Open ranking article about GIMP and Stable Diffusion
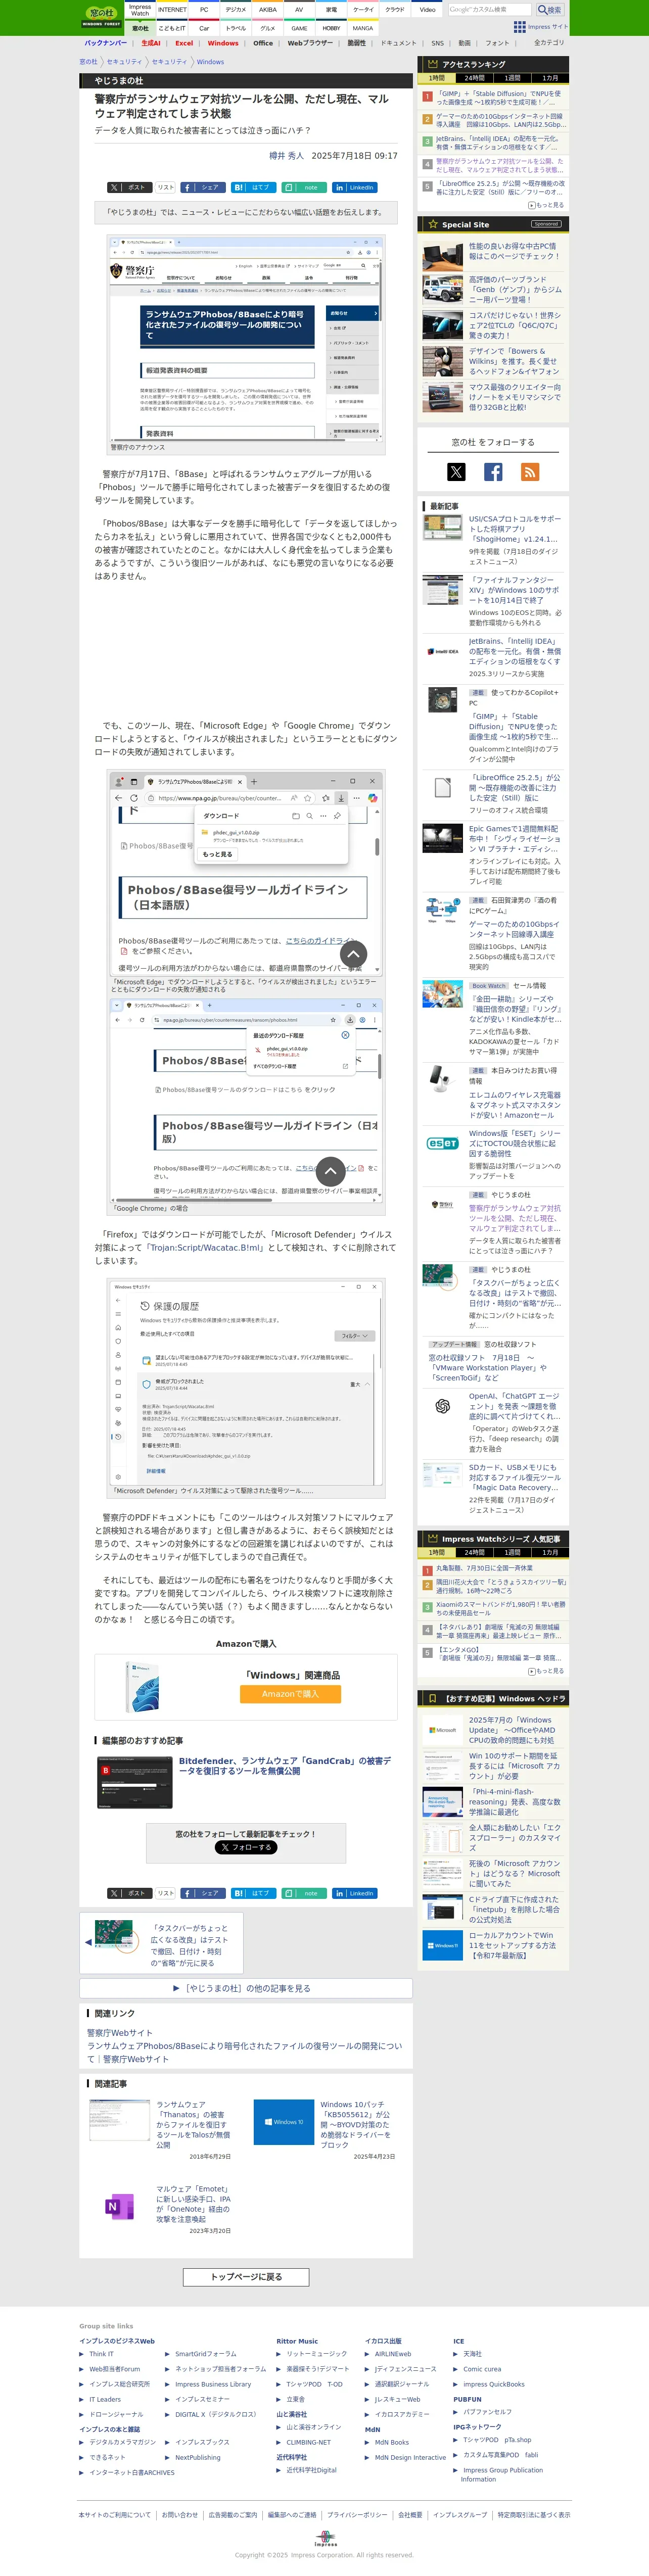The height and width of the screenshot is (2576, 649). tap(499, 98)
